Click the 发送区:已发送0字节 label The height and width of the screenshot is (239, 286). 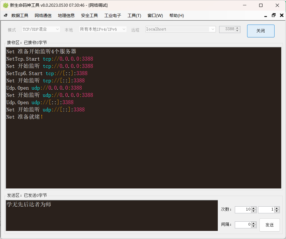pyautogui.click(x=27, y=195)
